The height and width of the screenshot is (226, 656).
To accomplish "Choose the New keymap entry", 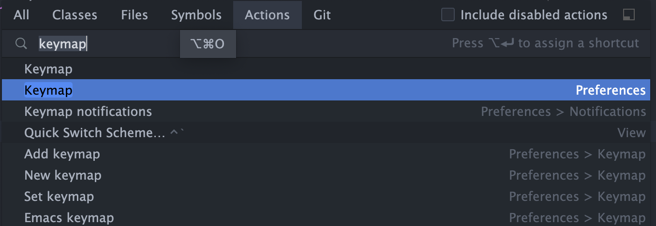I will 63,175.
